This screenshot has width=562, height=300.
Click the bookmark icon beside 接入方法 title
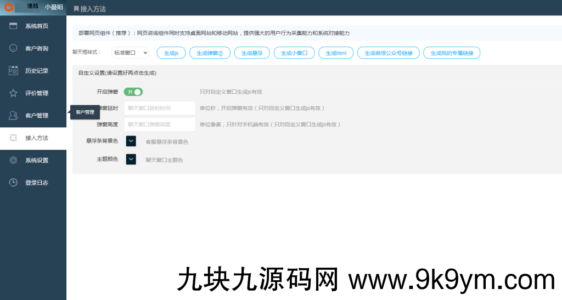(76, 9)
